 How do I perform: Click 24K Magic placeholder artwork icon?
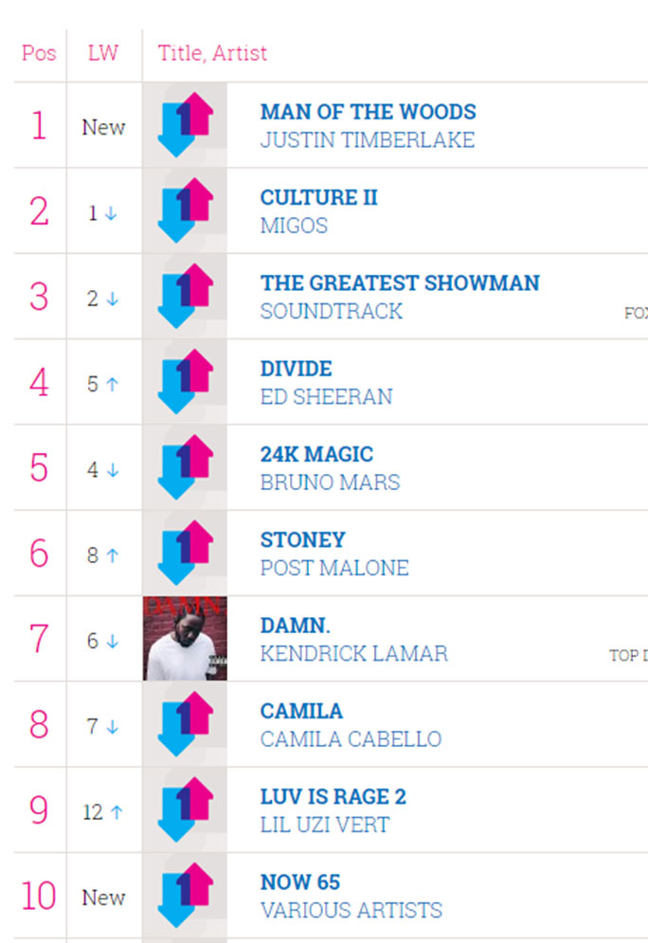[x=185, y=467]
